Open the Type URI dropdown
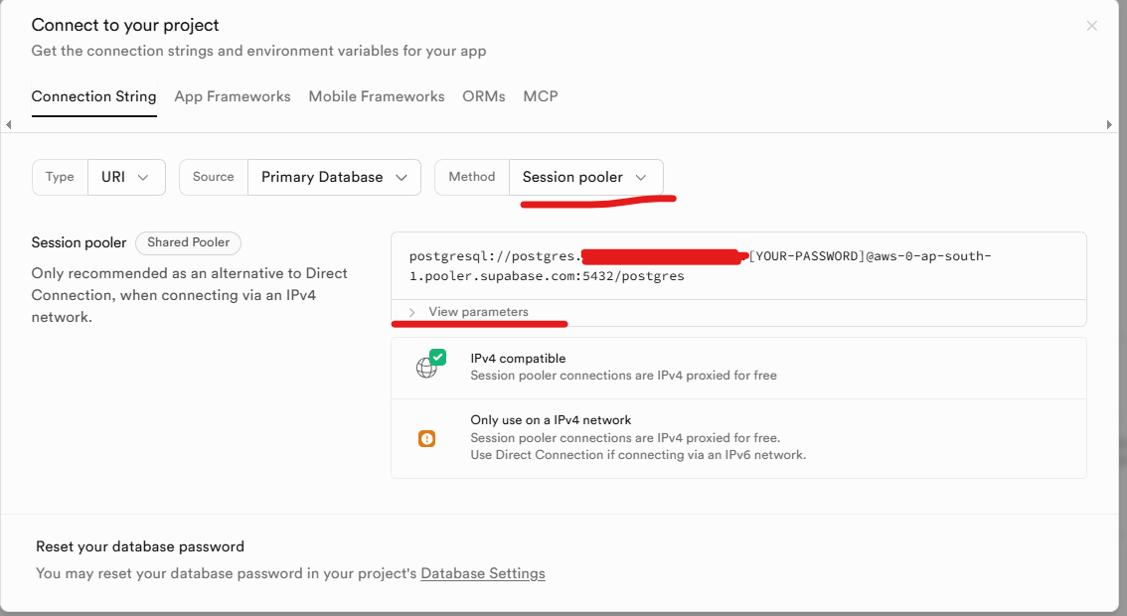The width and height of the screenshot is (1127, 616). coord(125,177)
